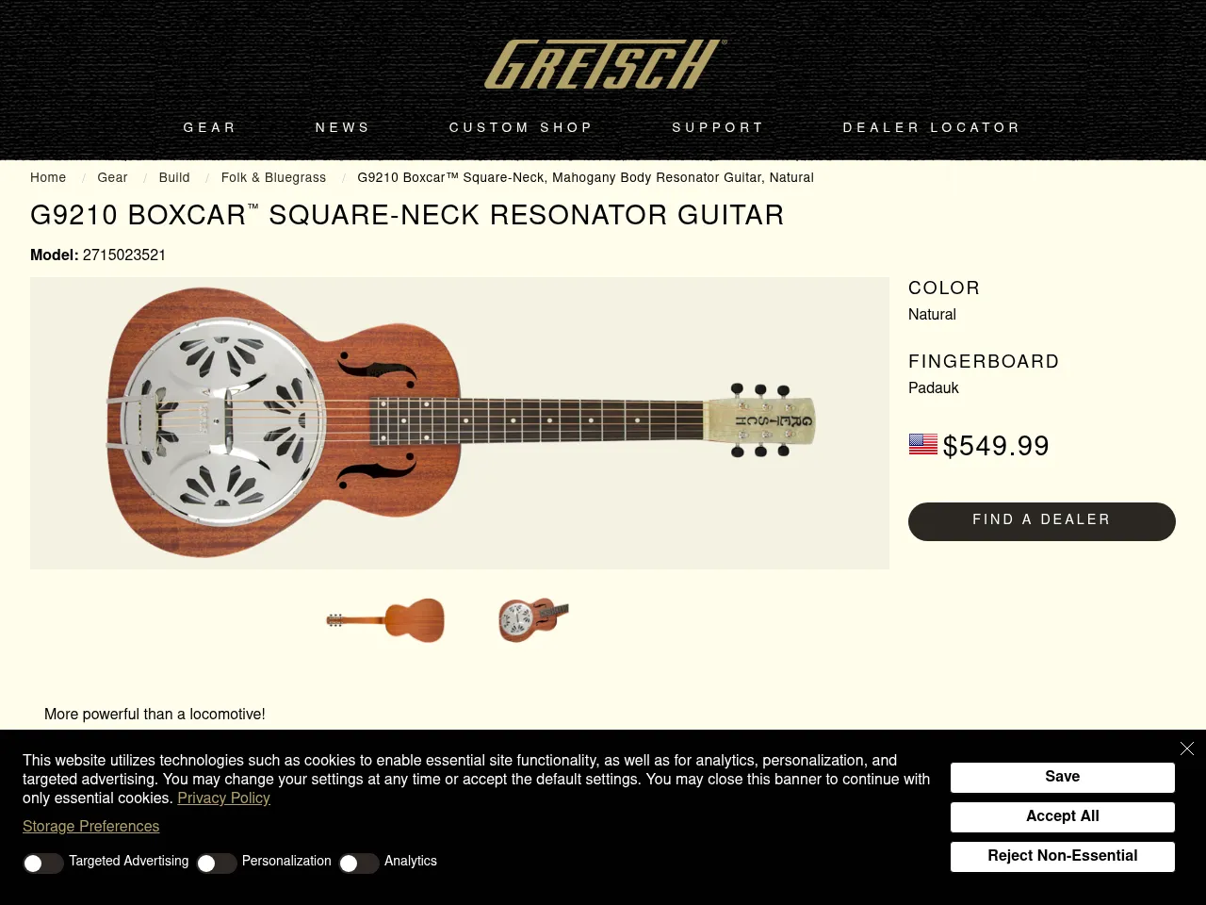Viewport: 1206px width, 905px height.
Task: Click Reject Non-Essential cookies
Action: tap(1062, 856)
